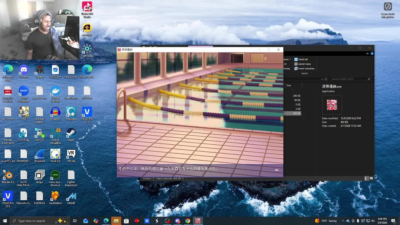Open the WinSCP desktop shortcut
Image resolution: width=400 pixels, height=225 pixels.
coord(39,135)
